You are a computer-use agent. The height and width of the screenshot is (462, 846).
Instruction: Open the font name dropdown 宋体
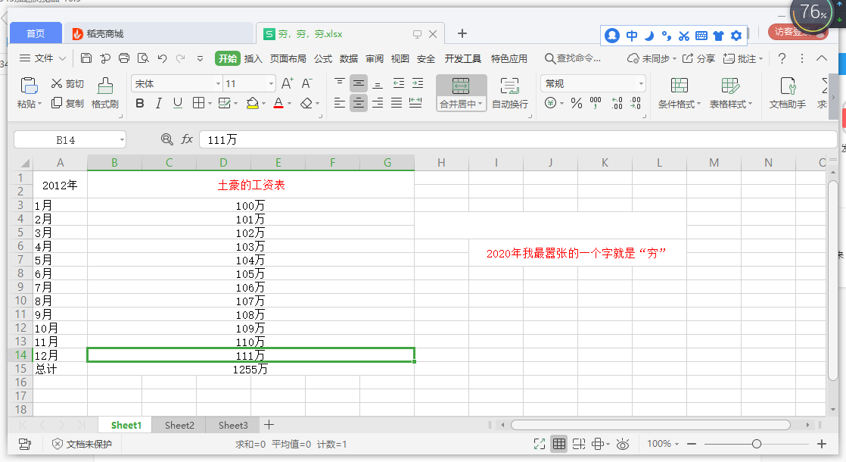point(219,83)
